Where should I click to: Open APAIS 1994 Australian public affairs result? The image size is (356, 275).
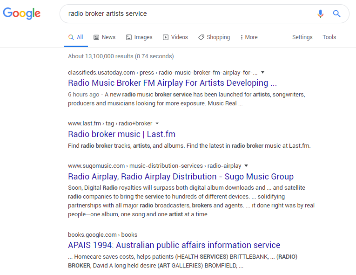174,245
